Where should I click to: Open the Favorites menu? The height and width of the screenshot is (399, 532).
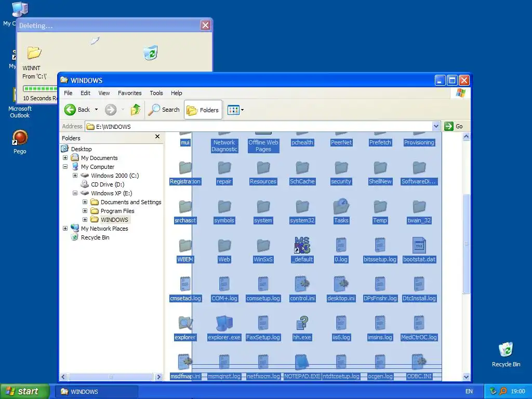click(x=129, y=93)
